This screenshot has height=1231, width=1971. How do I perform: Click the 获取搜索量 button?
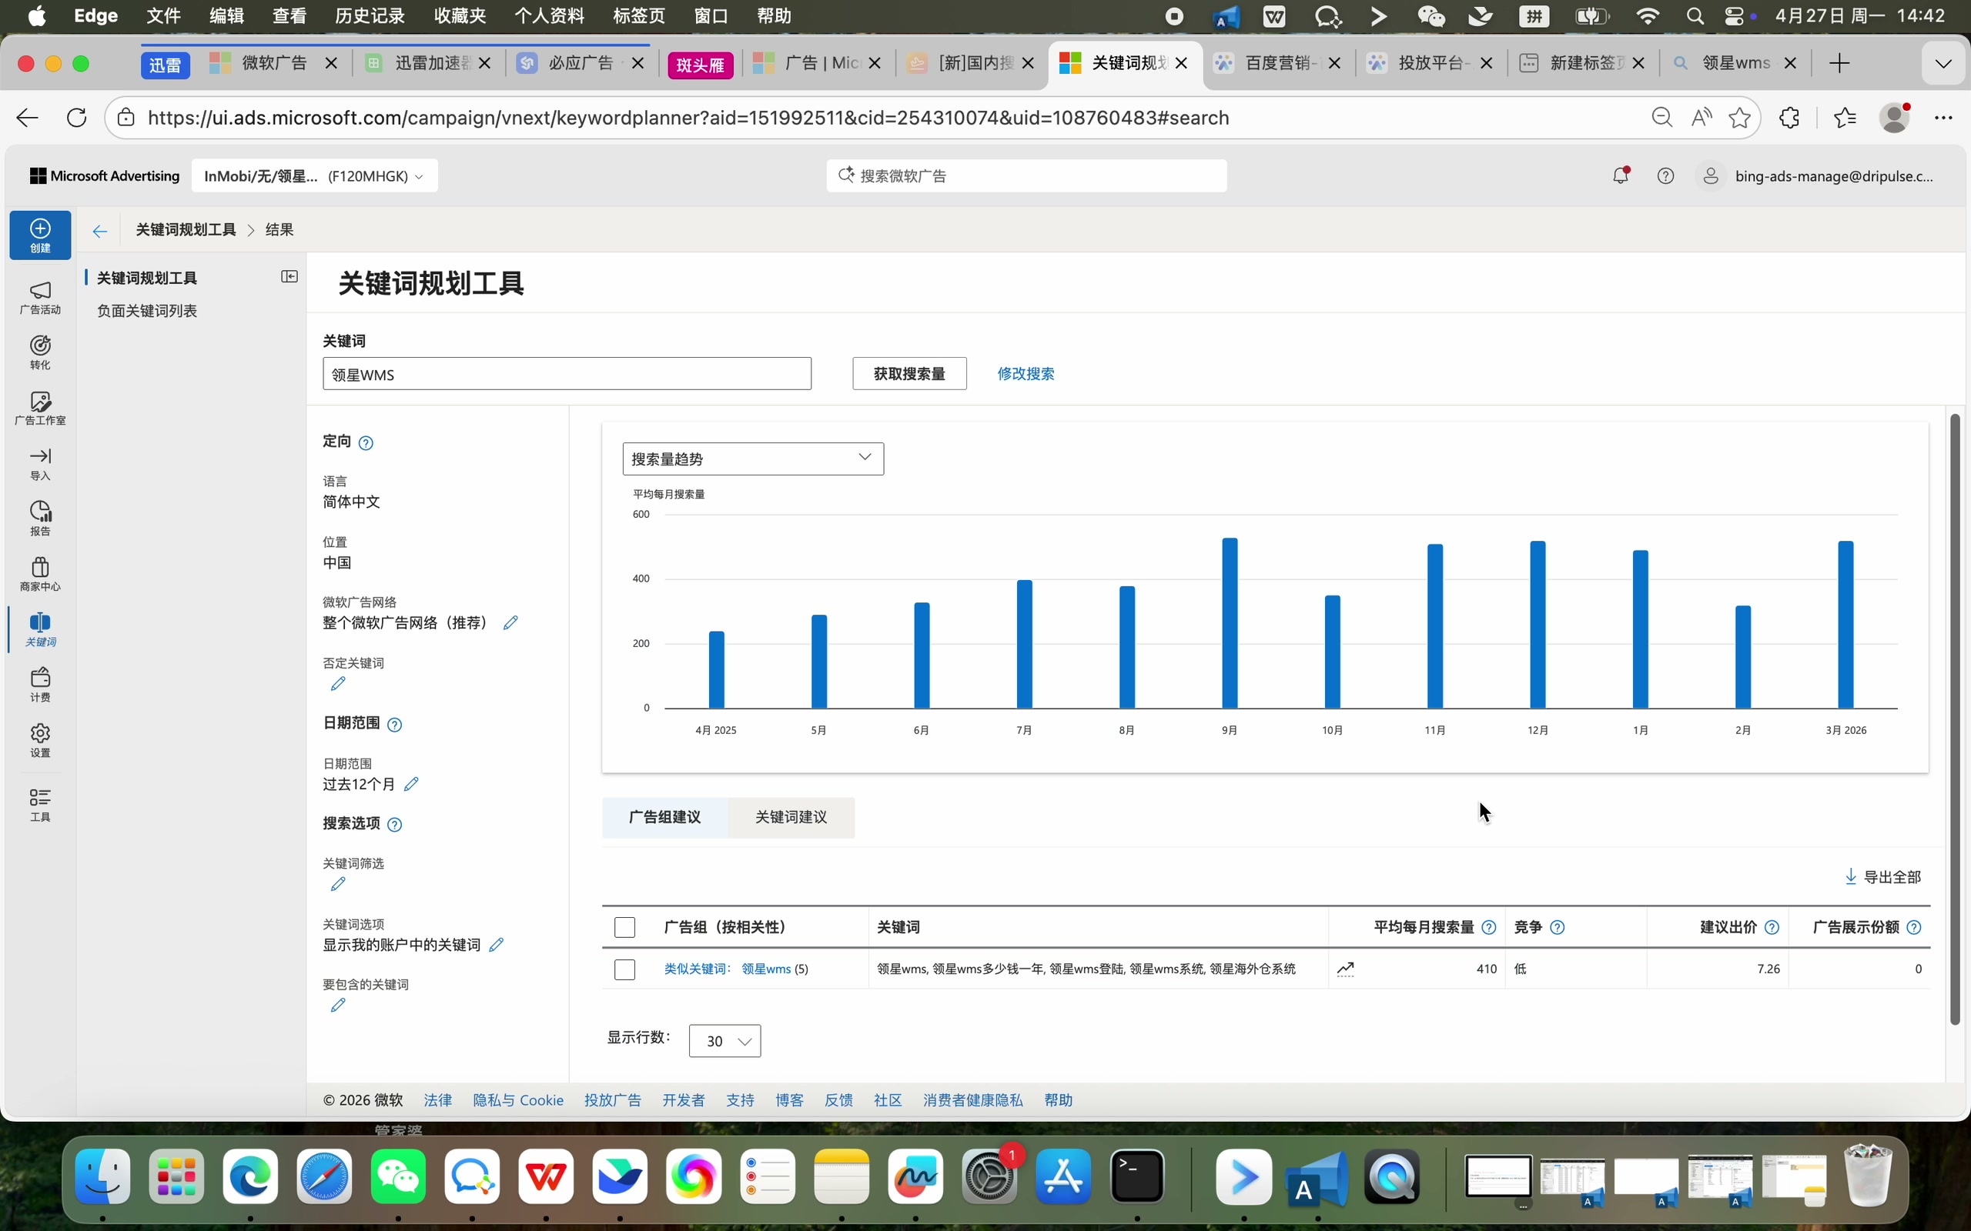click(909, 374)
